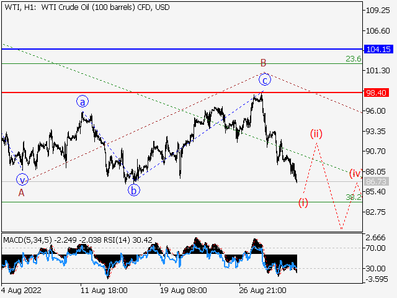Select the chart title WTI, H1 text
The height and width of the screenshot is (298, 397).
point(21,7)
